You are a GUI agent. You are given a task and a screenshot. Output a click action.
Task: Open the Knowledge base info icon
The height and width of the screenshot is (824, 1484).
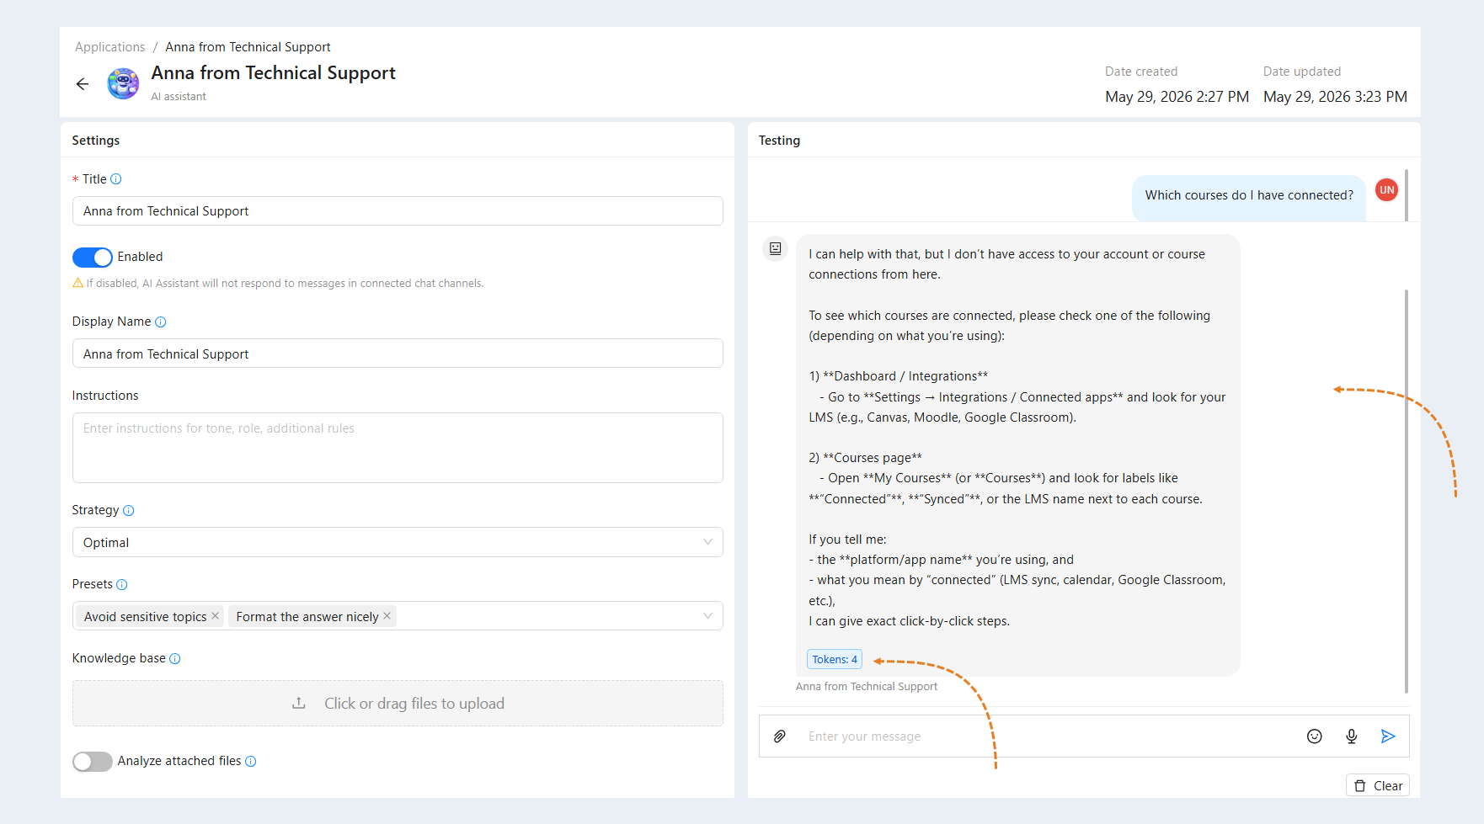175,659
